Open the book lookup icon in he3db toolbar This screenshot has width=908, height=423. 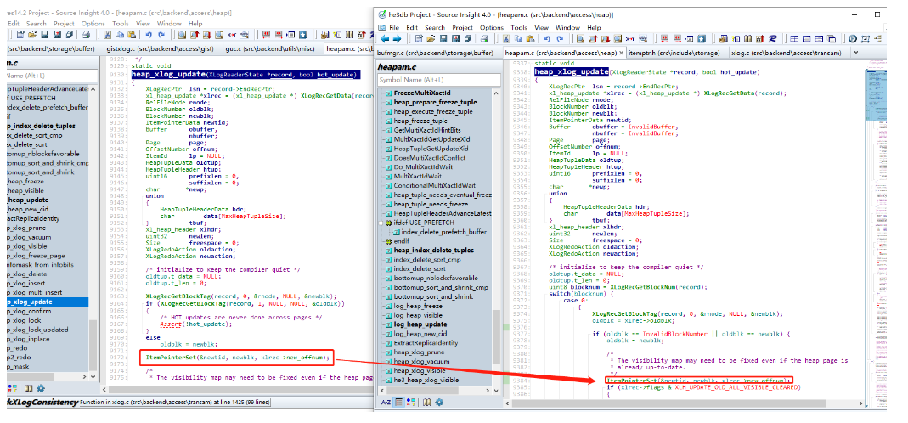click(x=748, y=39)
